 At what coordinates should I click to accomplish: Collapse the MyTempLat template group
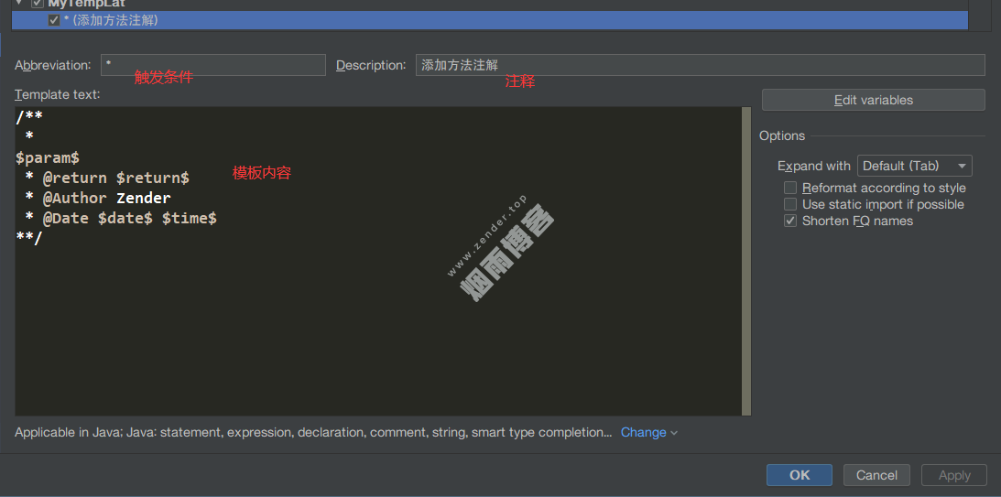tap(18, 4)
